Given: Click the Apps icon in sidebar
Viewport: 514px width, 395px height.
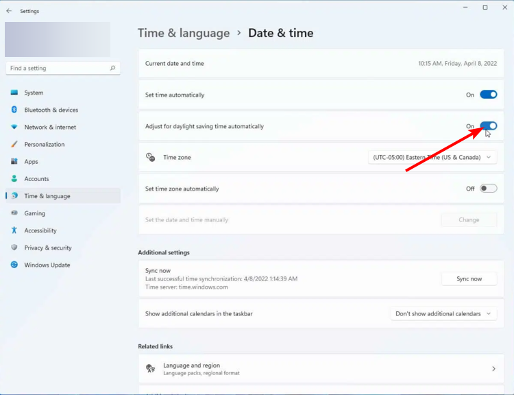Looking at the screenshot, I should click(x=14, y=161).
